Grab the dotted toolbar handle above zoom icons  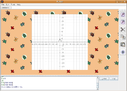point(122,10)
